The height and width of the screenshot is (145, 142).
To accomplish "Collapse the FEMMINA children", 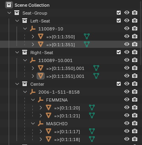I will pyautogui.click(x=33, y=100).
